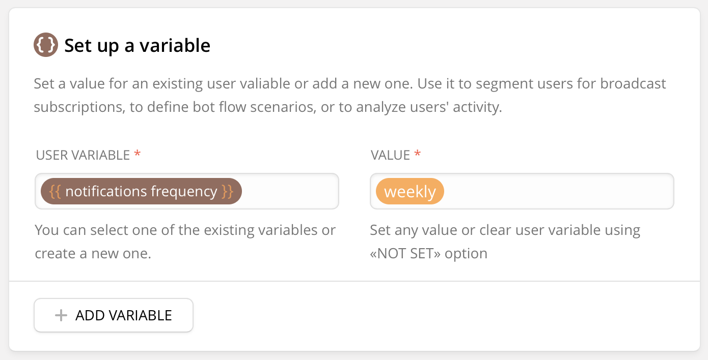The width and height of the screenshot is (708, 360).
Task: Click the USER VARIABLE field label
Action: (83, 156)
